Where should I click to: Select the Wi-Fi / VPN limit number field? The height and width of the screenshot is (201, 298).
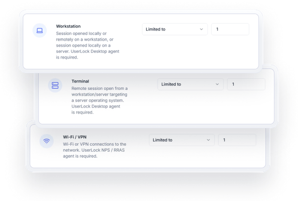point(237,140)
